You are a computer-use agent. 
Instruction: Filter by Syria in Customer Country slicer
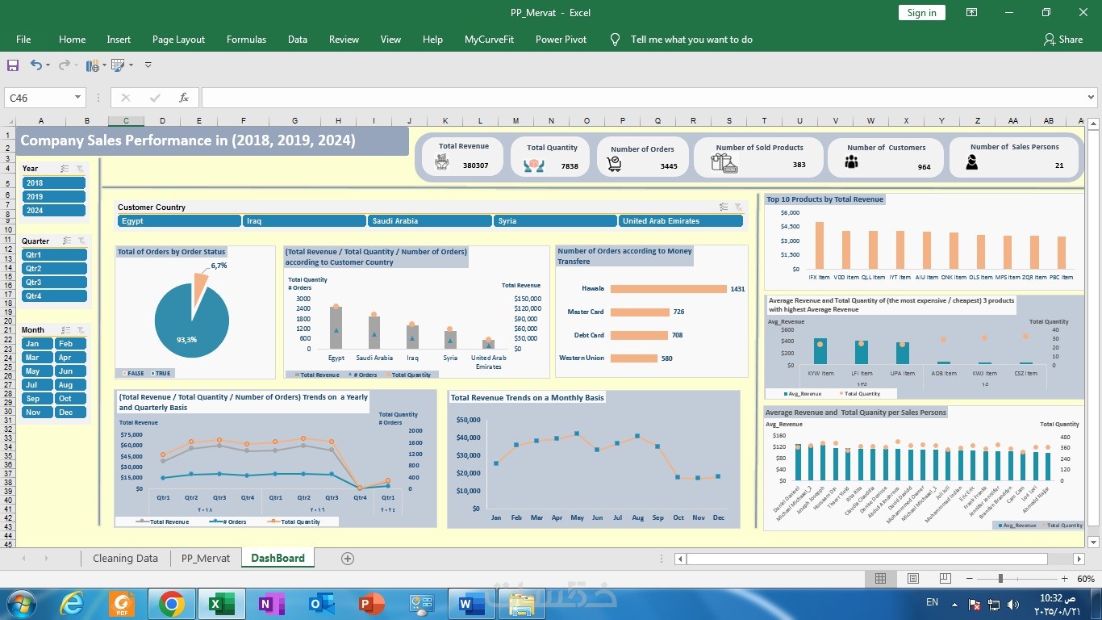click(555, 221)
